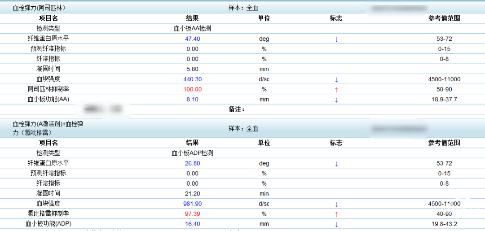Click the down arrow flag for 血小板功能(AA)
485x231 pixels.
pos(336,100)
